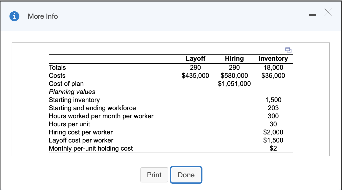Click the copy-table popup icon above Inventory
Viewport: 342px width, 190px height.
pos(288,50)
